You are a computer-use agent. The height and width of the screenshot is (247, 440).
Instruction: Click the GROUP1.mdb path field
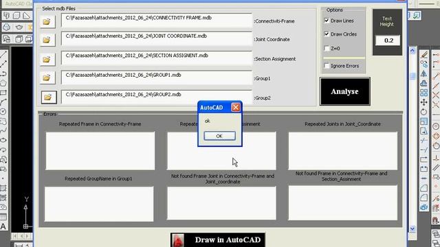coord(157,78)
